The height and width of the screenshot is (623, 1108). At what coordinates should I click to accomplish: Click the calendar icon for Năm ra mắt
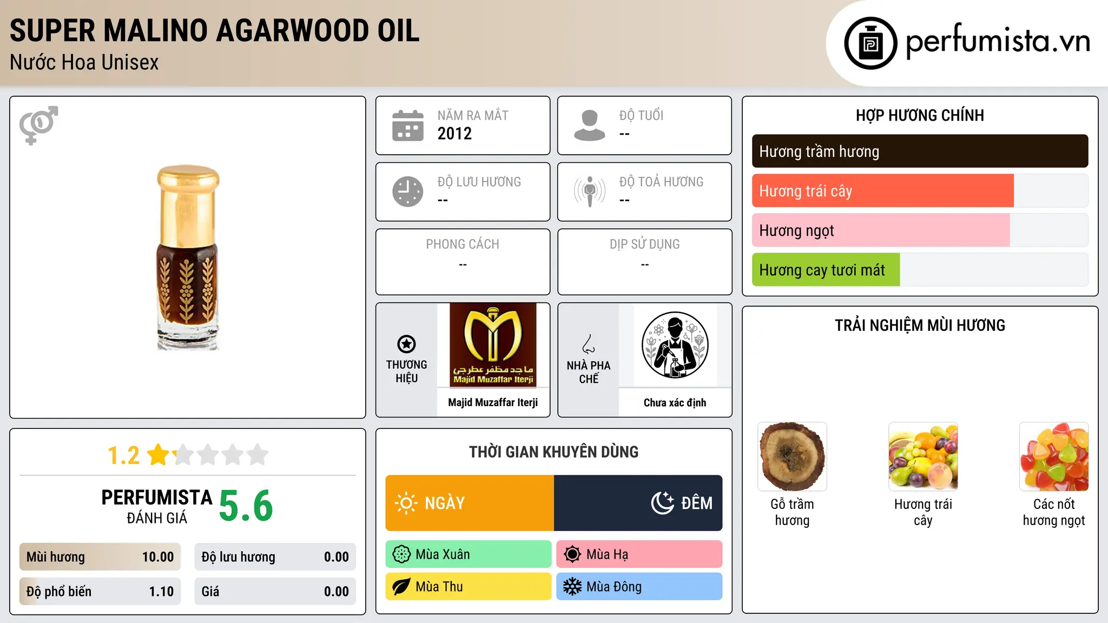407,125
